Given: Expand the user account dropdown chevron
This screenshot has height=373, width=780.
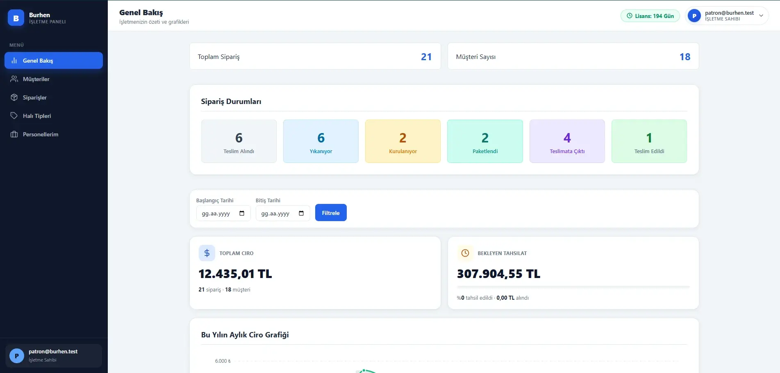Looking at the screenshot, I should pos(761,16).
